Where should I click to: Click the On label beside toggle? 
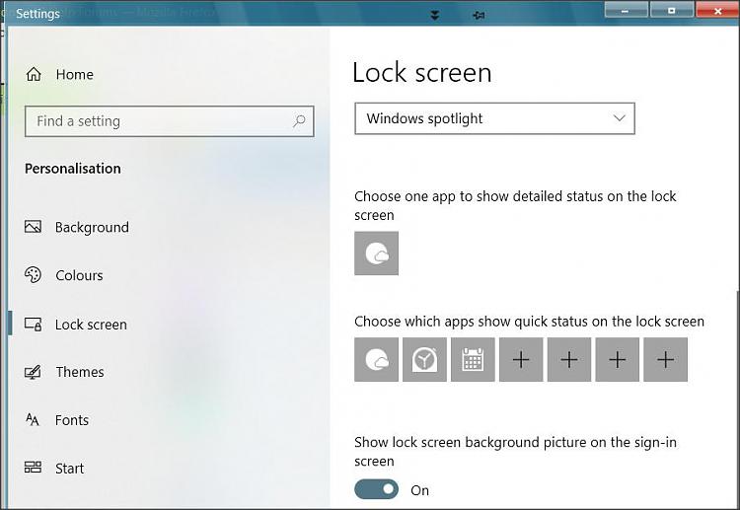click(419, 490)
